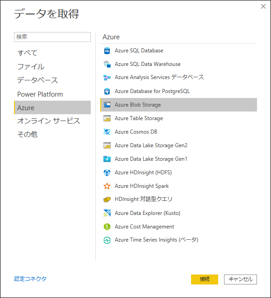
Task: Select the すべて category
Action: coord(52,53)
